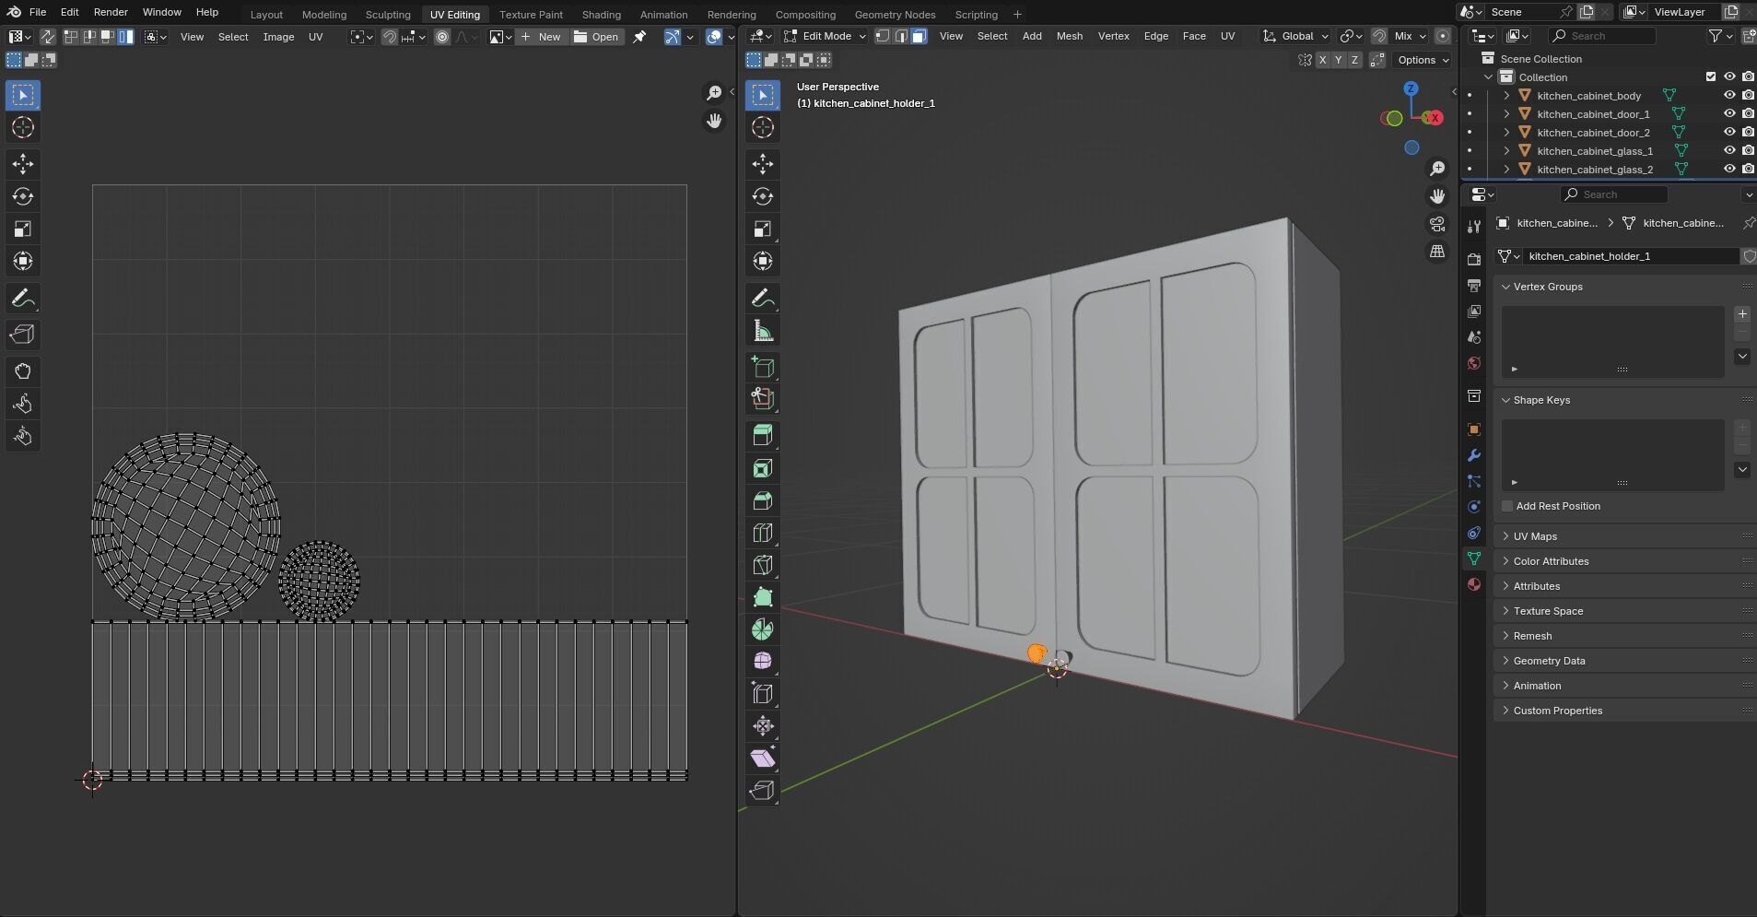Image resolution: width=1757 pixels, height=917 pixels.
Task: Toggle camera view in 3D viewport
Action: [x=1437, y=224]
